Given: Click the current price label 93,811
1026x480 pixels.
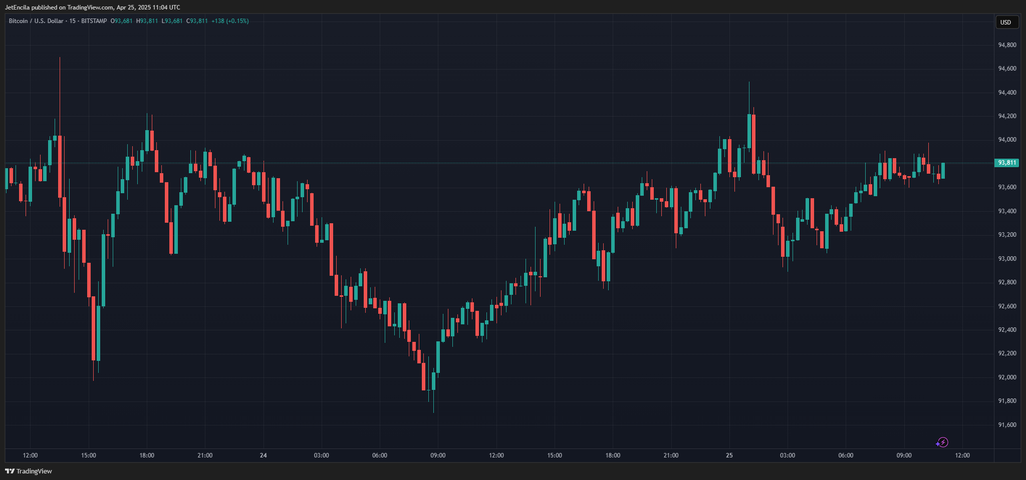Looking at the screenshot, I should click(1006, 163).
